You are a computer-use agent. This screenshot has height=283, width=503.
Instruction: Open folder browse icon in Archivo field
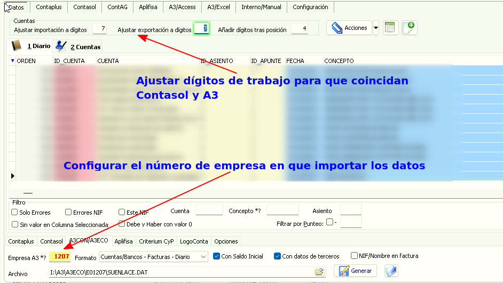click(319, 272)
